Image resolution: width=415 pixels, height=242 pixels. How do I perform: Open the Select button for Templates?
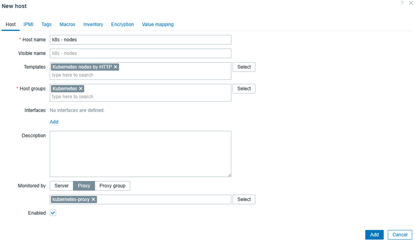(x=244, y=67)
